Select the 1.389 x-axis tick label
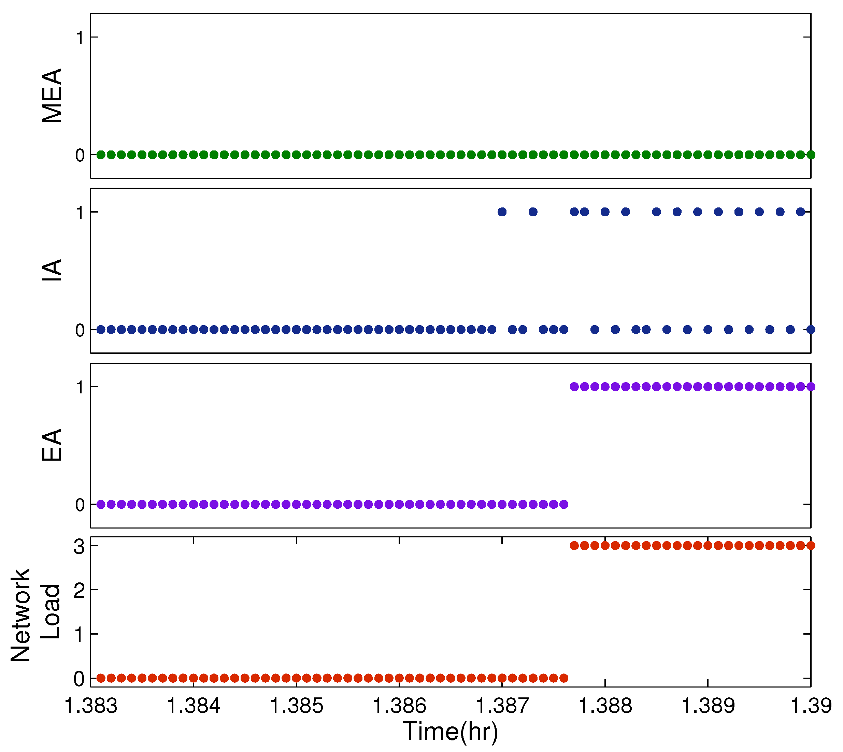 708,705
